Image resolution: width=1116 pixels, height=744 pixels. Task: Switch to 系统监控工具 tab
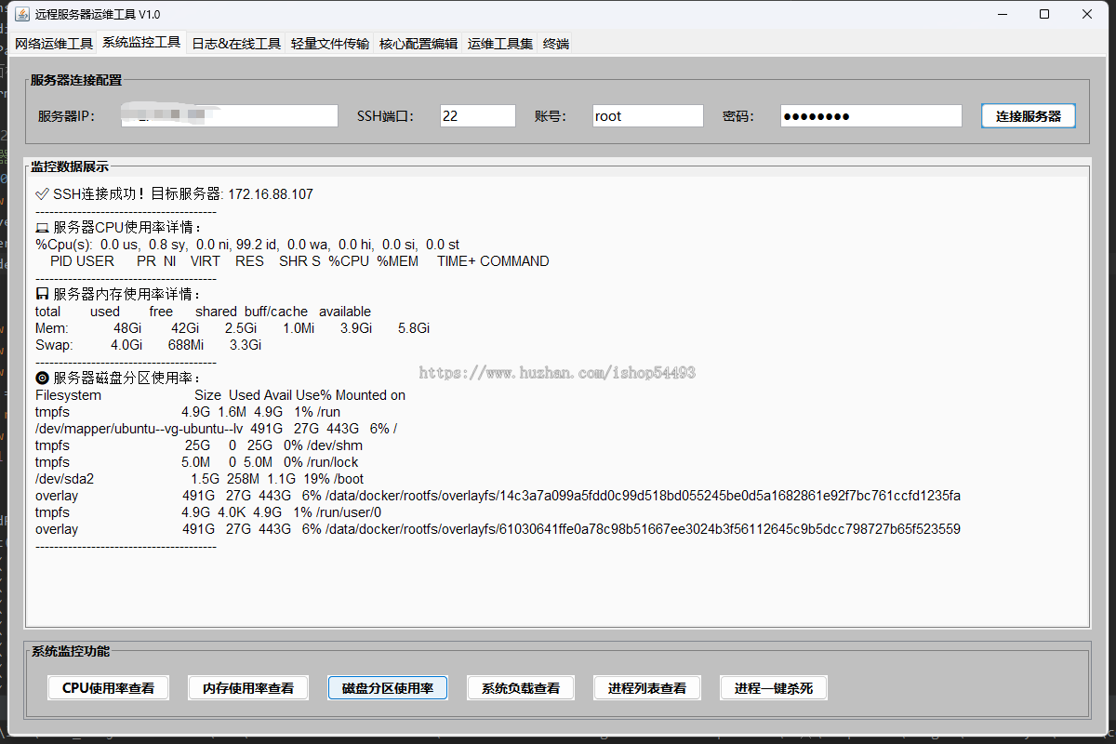pos(141,42)
